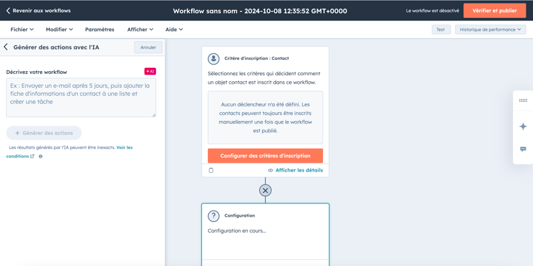Open the Aide menu
The image size is (533, 266).
[x=174, y=29]
